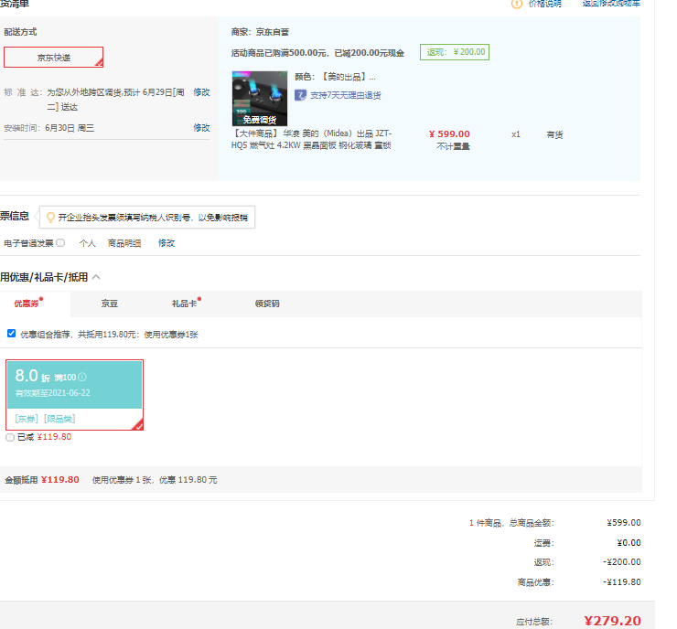Click the ¥599.00 product price
The width and height of the screenshot is (677, 629).
click(449, 134)
